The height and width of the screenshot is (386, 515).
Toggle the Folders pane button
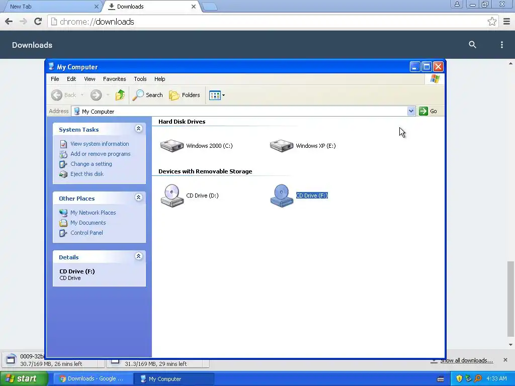(x=185, y=95)
